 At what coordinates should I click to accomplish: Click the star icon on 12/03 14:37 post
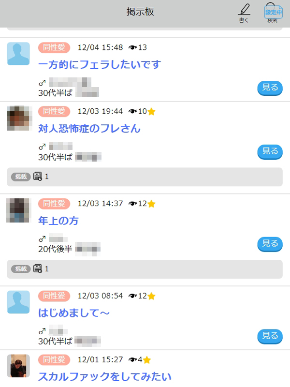pyautogui.click(x=151, y=204)
